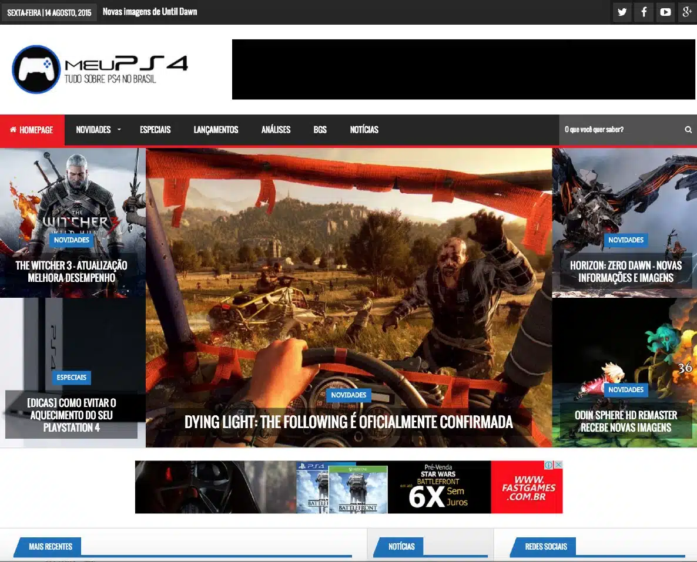Visit the YouTube channel icon
Screen dimensions: 697x562
click(665, 12)
